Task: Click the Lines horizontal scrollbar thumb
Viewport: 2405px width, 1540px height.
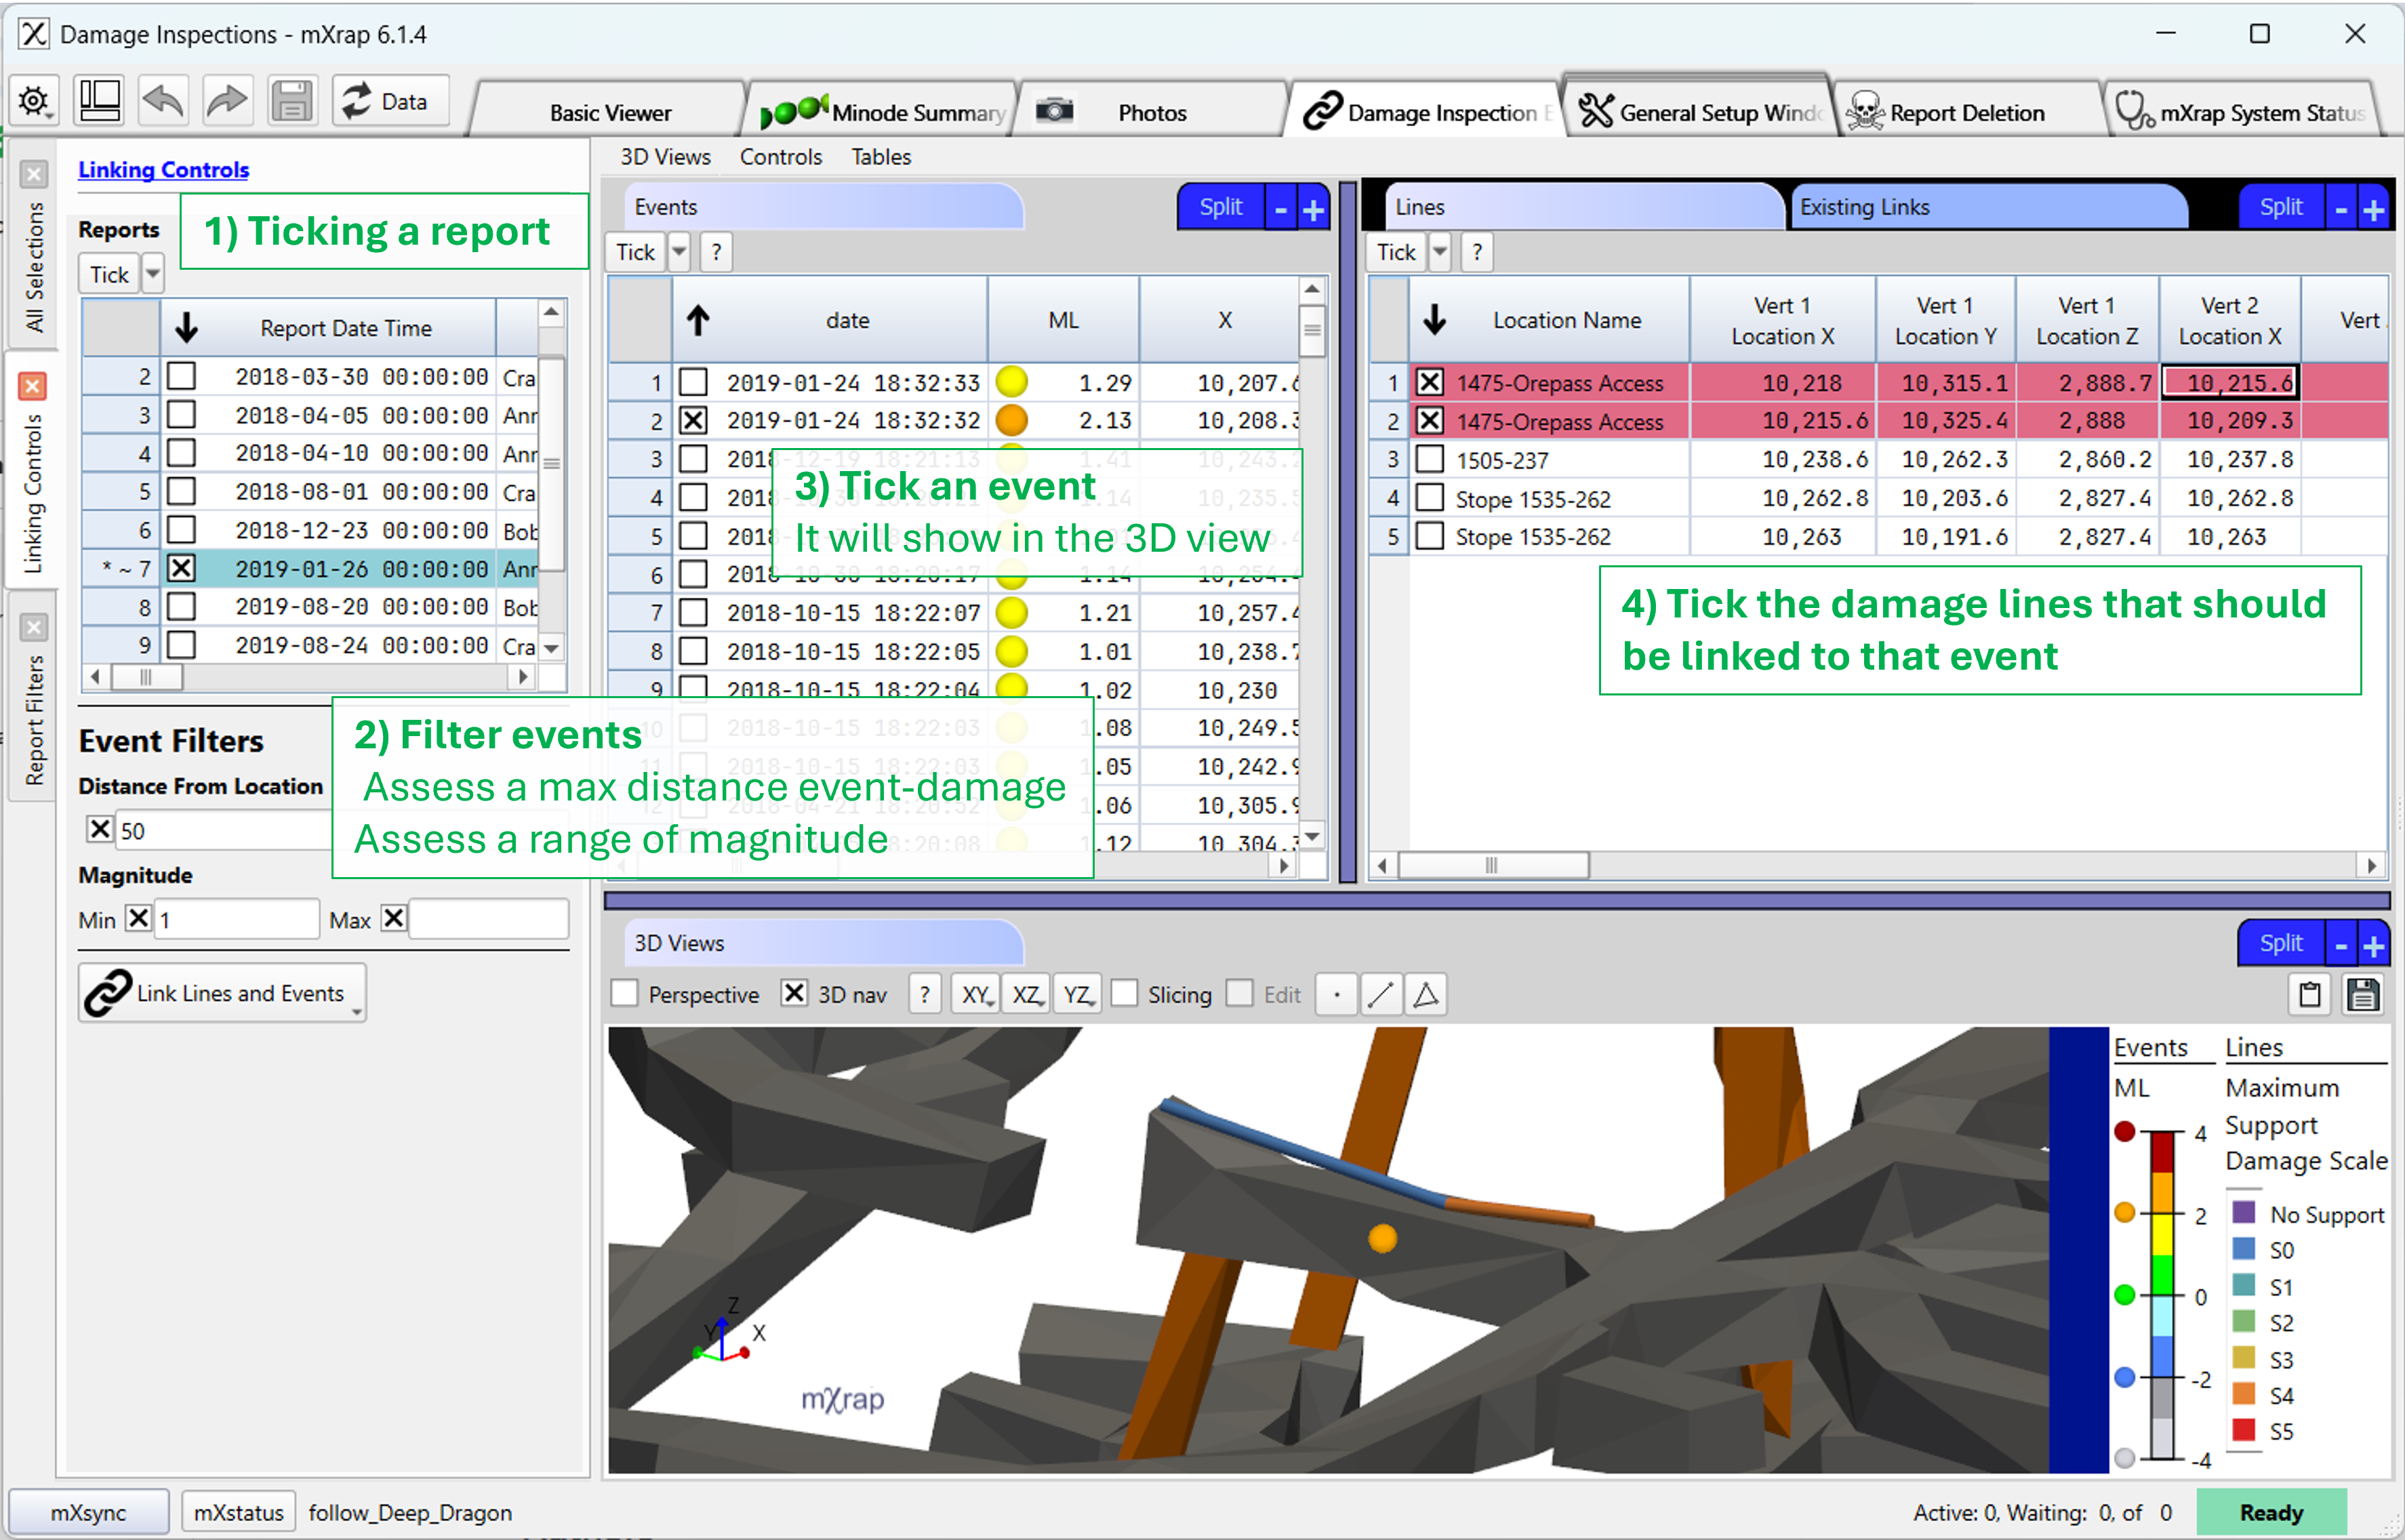Action: point(1493,865)
